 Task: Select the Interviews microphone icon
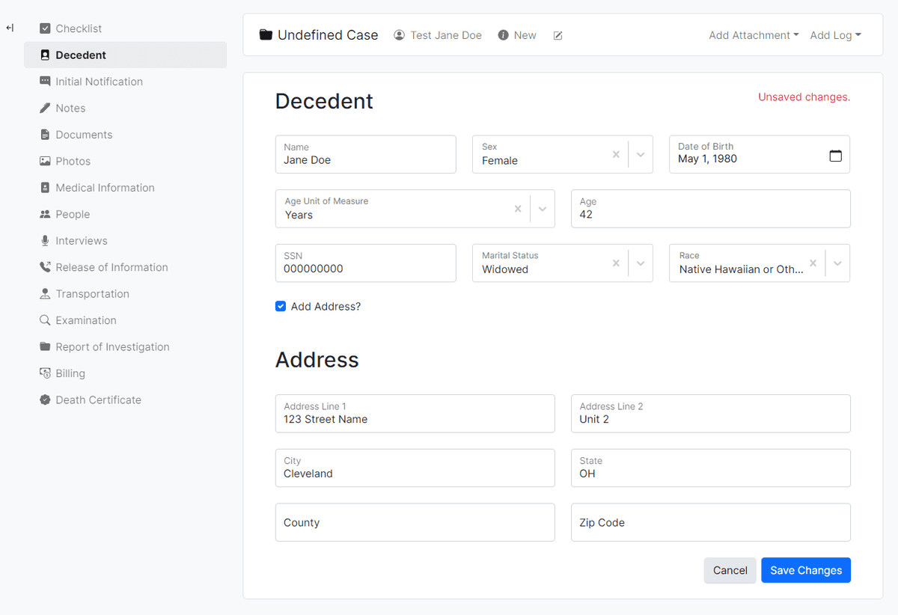click(x=44, y=240)
